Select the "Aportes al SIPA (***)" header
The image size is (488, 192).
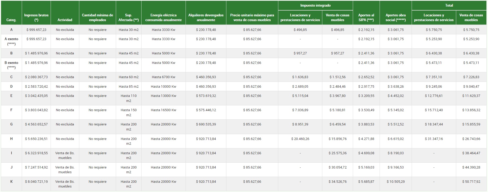(x=366, y=17)
